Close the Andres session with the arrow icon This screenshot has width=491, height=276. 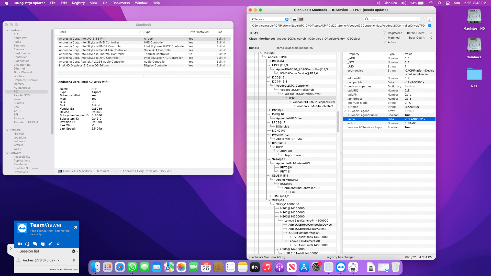[x=74, y=260]
